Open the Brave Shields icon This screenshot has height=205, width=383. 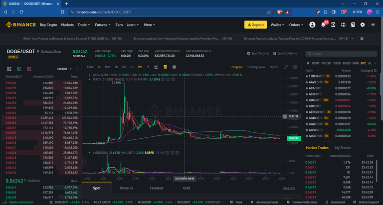coord(279,12)
